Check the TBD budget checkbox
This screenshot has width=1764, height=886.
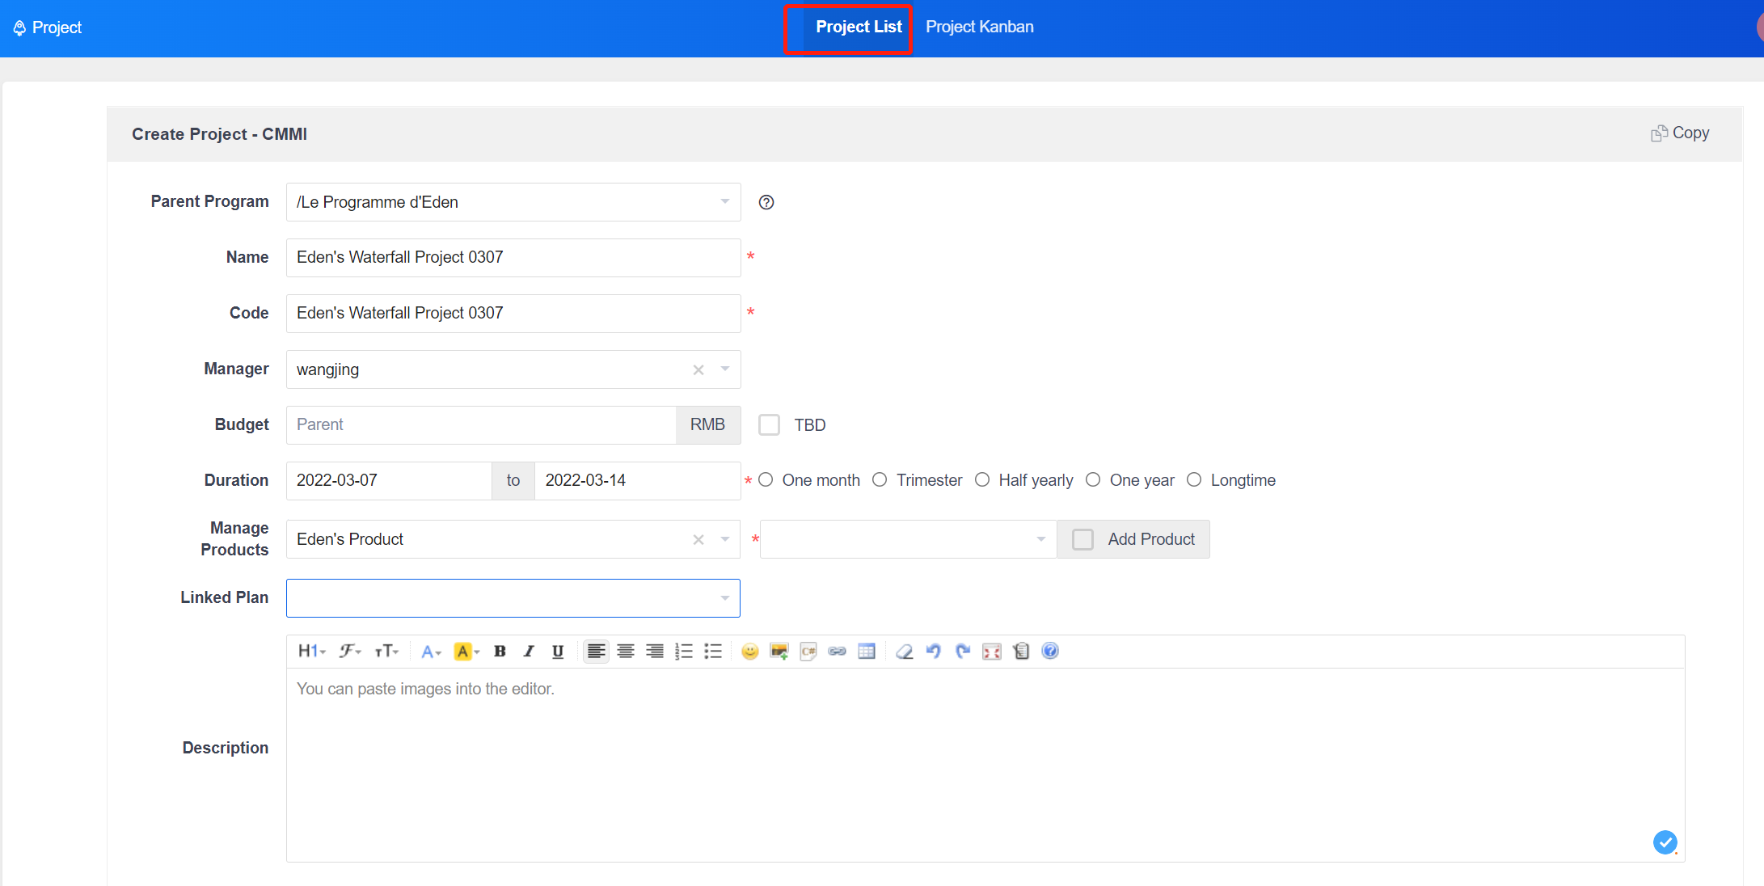point(769,425)
